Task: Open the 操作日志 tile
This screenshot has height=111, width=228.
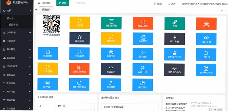Action: (x=143, y=85)
